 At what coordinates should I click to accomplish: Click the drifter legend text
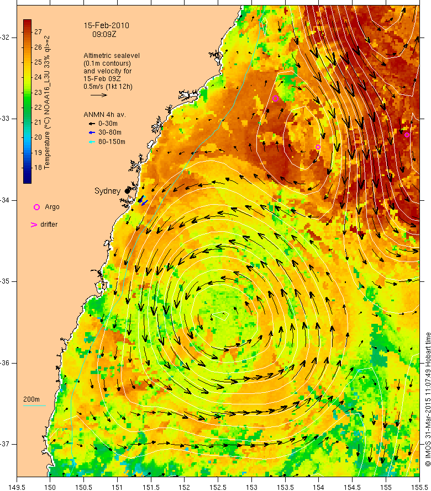pyautogui.click(x=49, y=225)
